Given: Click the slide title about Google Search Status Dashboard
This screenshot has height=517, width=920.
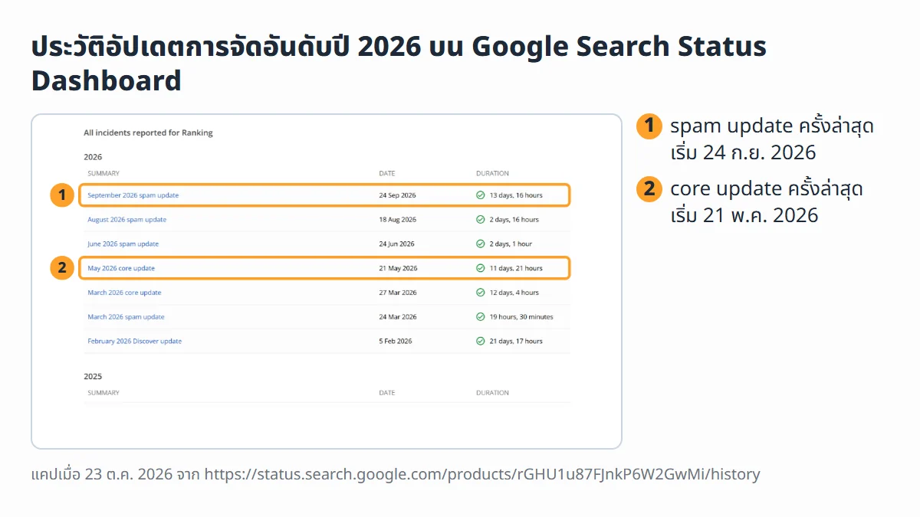Looking at the screenshot, I should (399, 64).
